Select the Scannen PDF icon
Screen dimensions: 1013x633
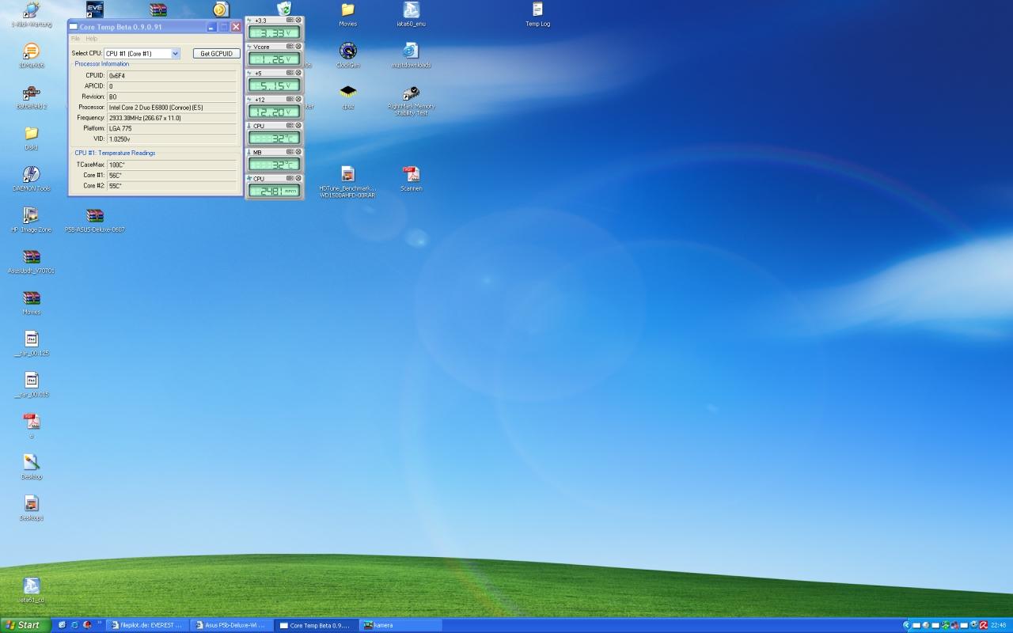[412, 179]
